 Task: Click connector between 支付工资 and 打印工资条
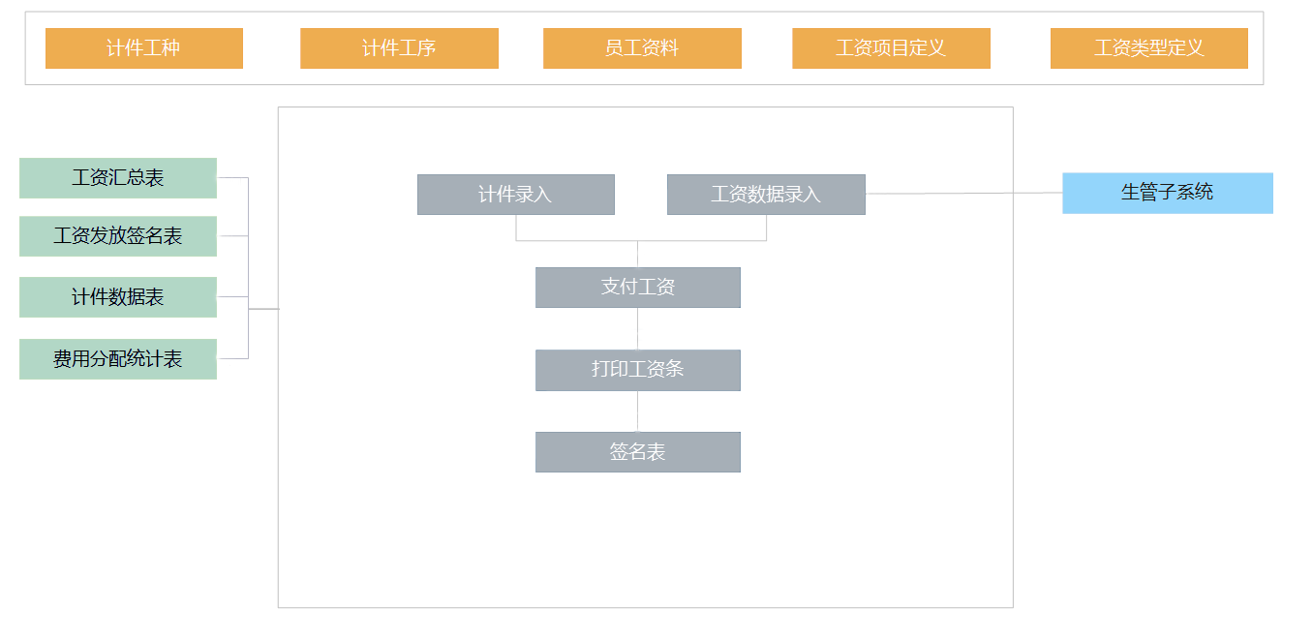click(637, 329)
